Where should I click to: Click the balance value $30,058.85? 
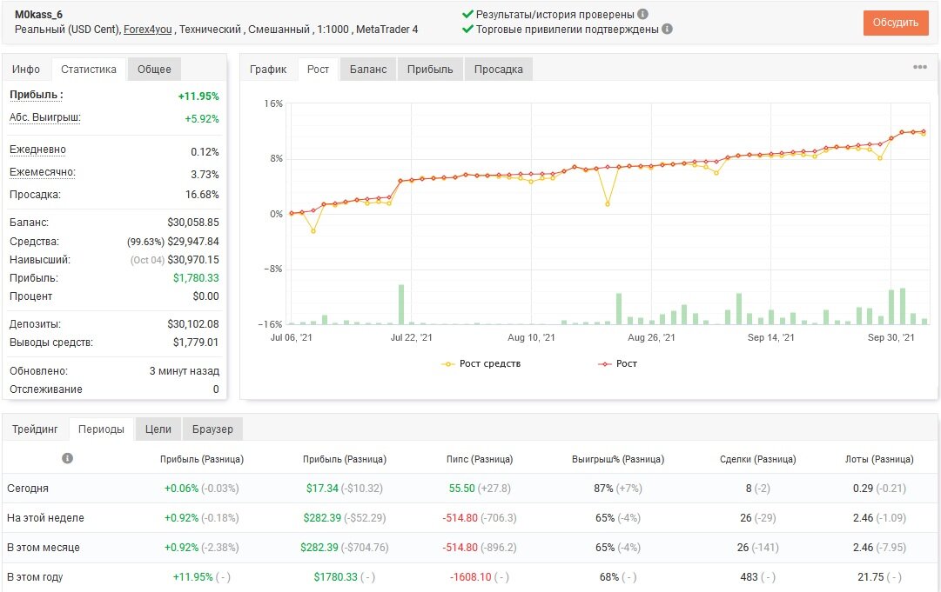tap(193, 223)
